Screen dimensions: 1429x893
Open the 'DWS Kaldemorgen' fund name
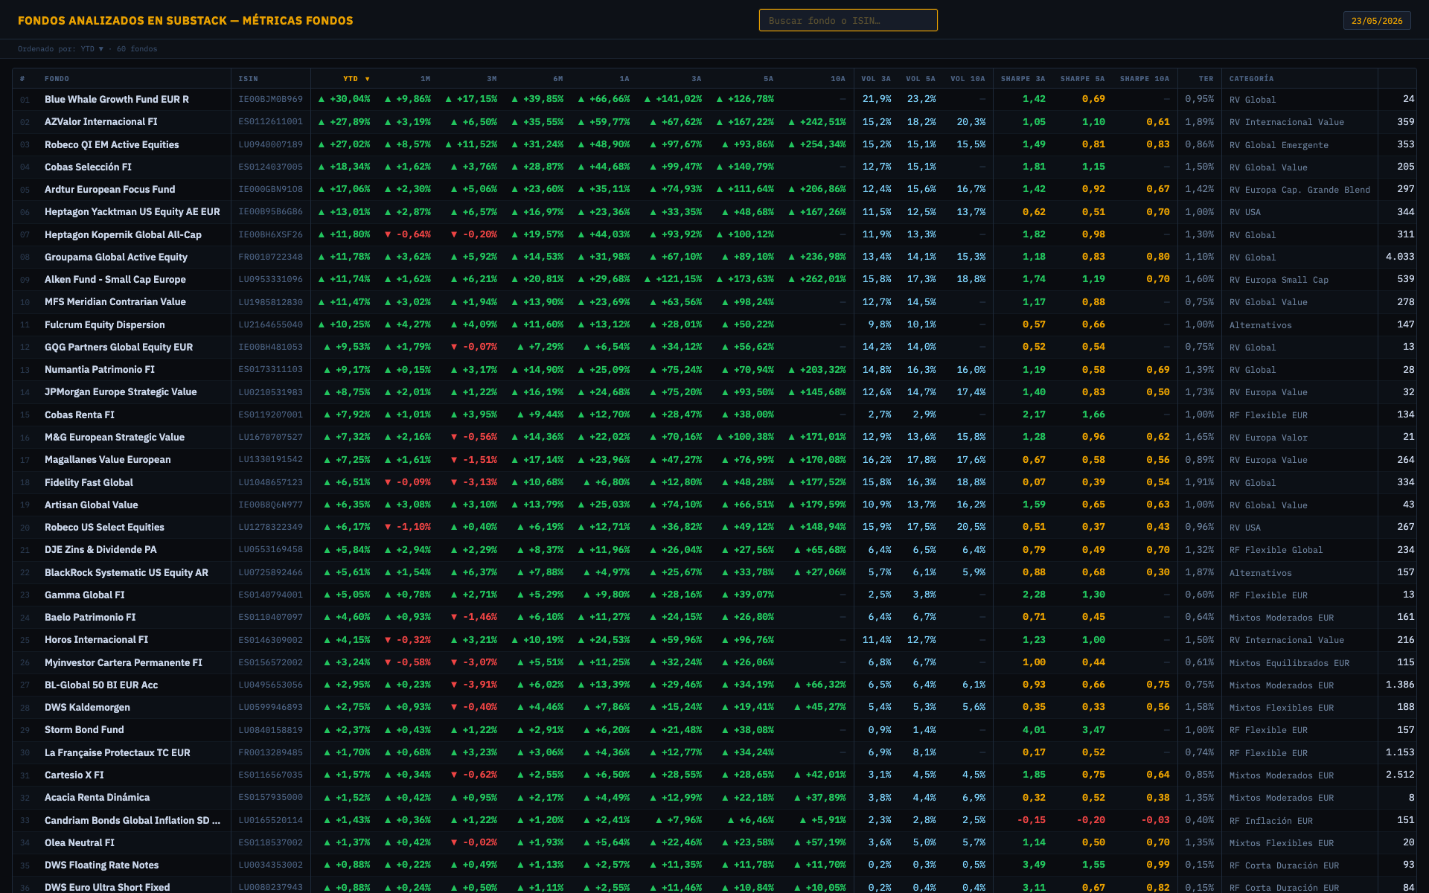pyautogui.click(x=87, y=707)
